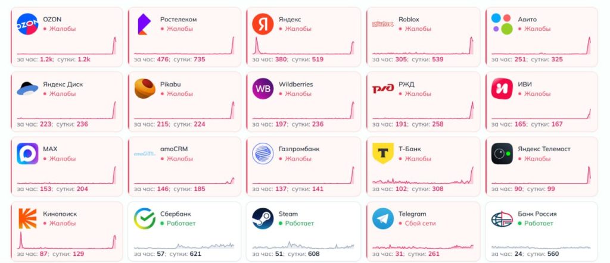Open the Ростелеком logo icon
Screen dimensions: 610x263
point(144,24)
